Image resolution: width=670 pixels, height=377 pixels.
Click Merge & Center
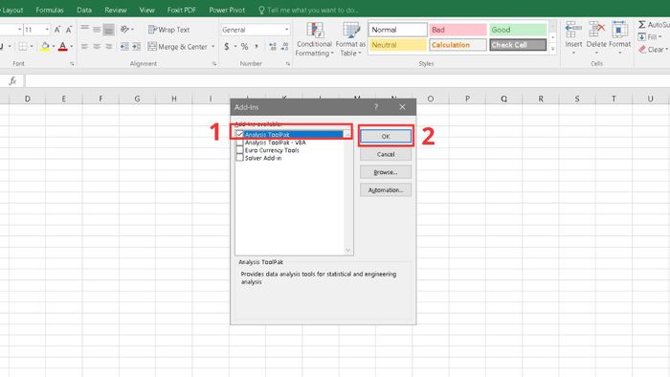[178, 47]
